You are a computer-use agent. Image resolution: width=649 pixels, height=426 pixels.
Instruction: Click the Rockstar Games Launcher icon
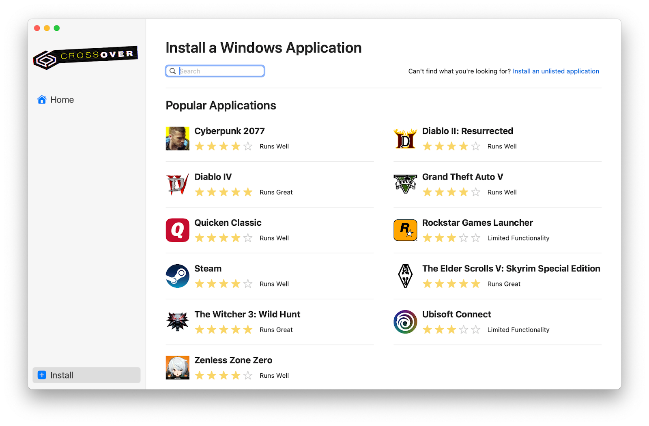click(x=405, y=230)
